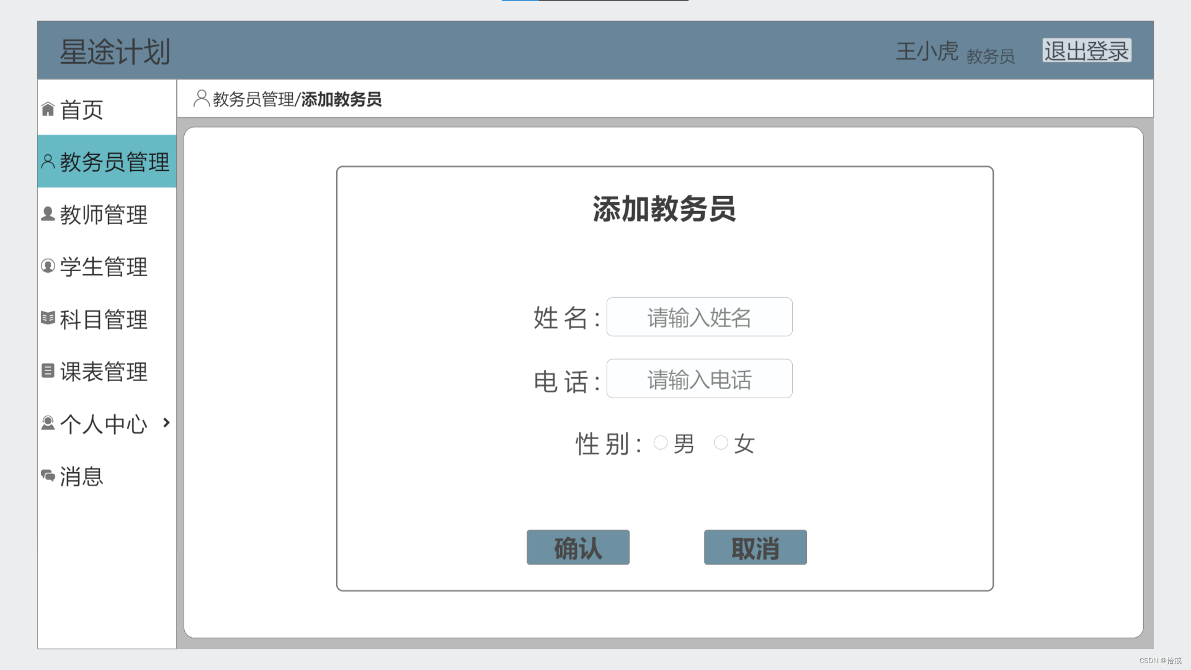Image resolution: width=1191 pixels, height=670 pixels.
Task: Select the 女 radio button
Action: click(721, 442)
